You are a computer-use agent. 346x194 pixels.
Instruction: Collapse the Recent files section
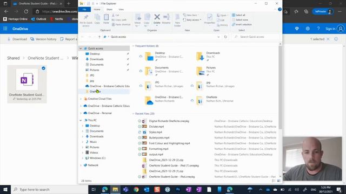coord(134,114)
